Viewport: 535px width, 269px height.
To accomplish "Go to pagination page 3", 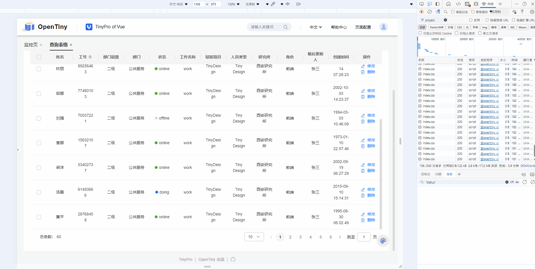I will [x=300, y=237].
